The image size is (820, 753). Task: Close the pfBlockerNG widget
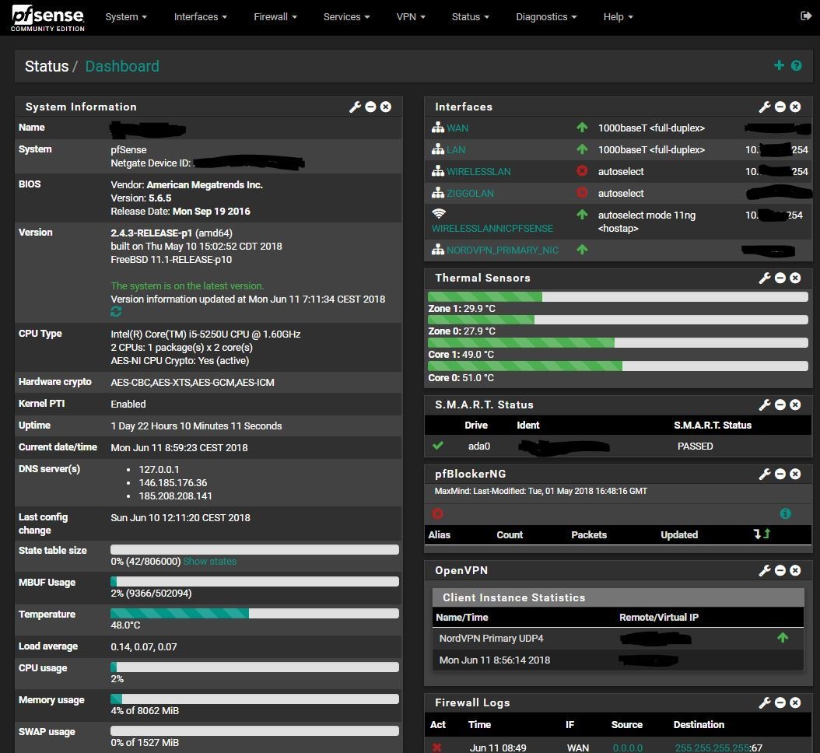[795, 474]
